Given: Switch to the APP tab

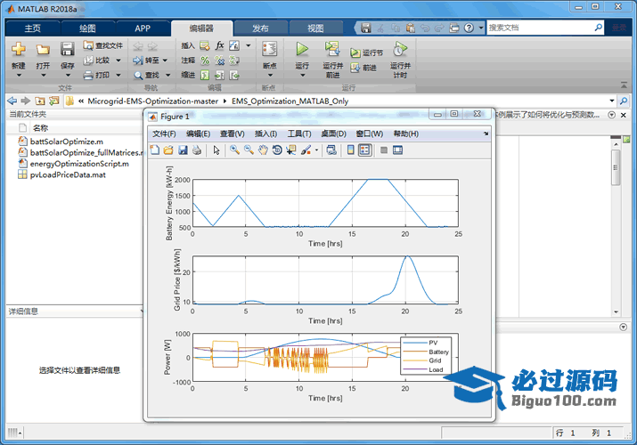Looking at the screenshot, I should tap(143, 28).
